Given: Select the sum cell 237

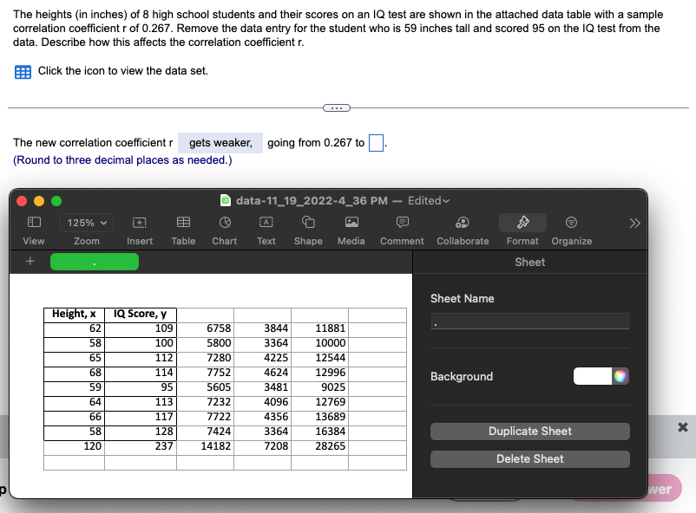Looking at the screenshot, I should [x=141, y=447].
